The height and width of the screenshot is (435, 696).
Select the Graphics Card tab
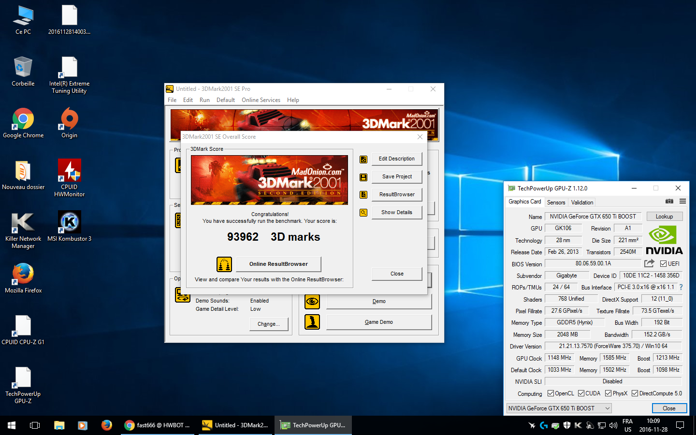pos(525,202)
